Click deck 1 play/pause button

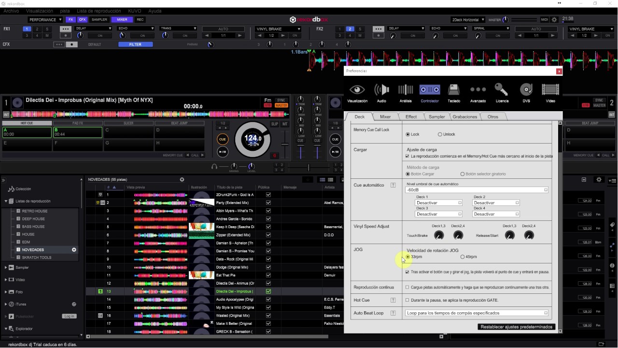coord(222,152)
